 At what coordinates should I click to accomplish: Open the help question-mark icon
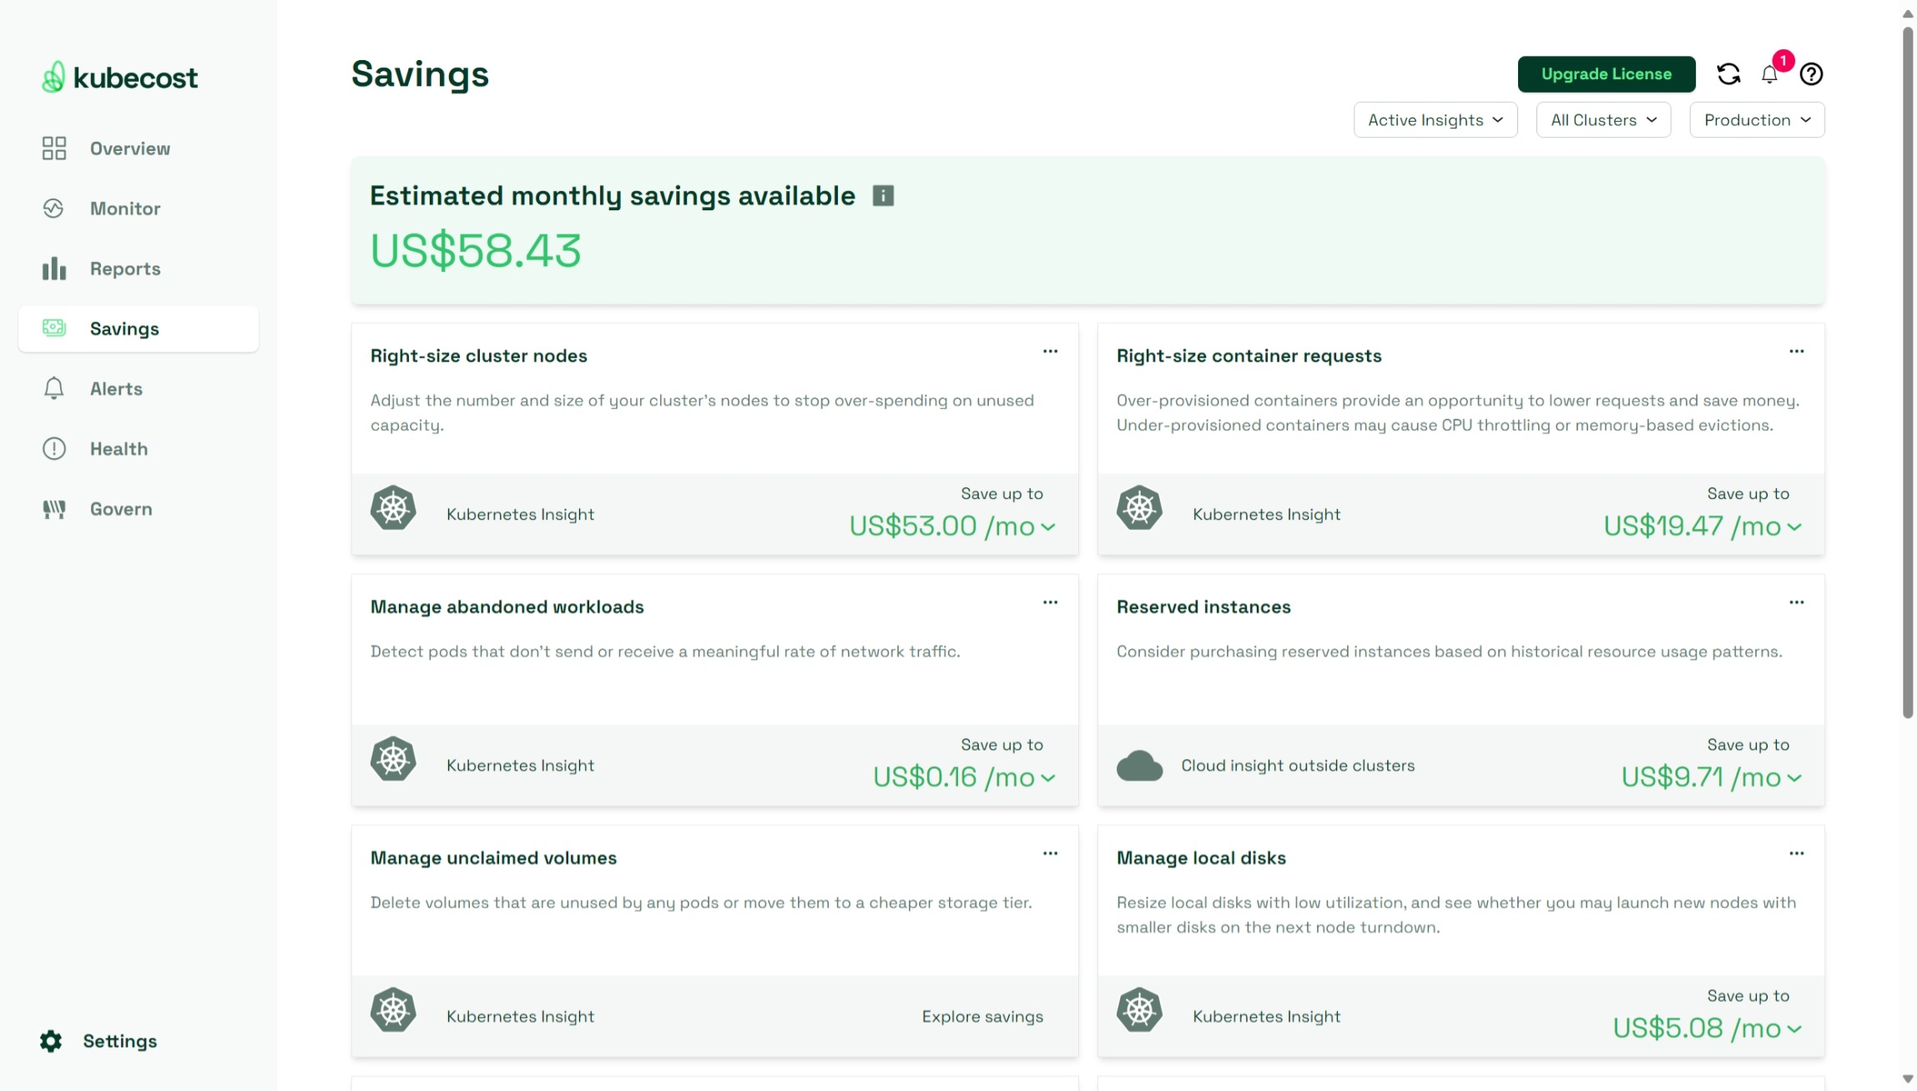(x=1811, y=74)
